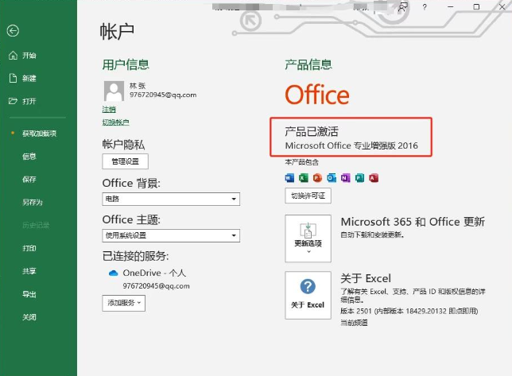Image resolution: width=512 pixels, height=376 pixels.
Task: Click the account person icon in title bar
Action: coord(403,7)
